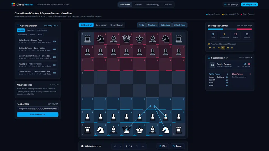Filter openings by Indian
Screen dimensions: 269x151
[x=33, y=35]
